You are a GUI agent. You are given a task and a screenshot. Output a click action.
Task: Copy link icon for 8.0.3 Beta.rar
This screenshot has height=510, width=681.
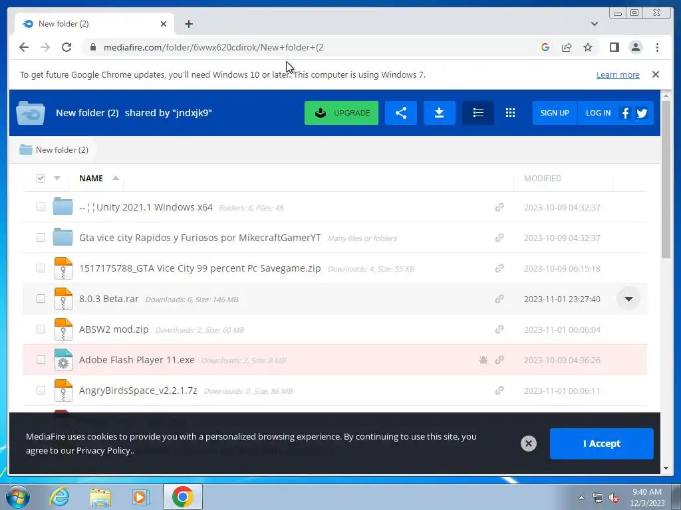pyautogui.click(x=499, y=299)
